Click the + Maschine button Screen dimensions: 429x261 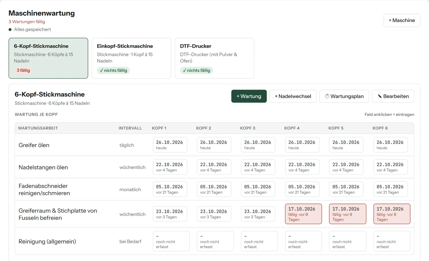(x=402, y=20)
